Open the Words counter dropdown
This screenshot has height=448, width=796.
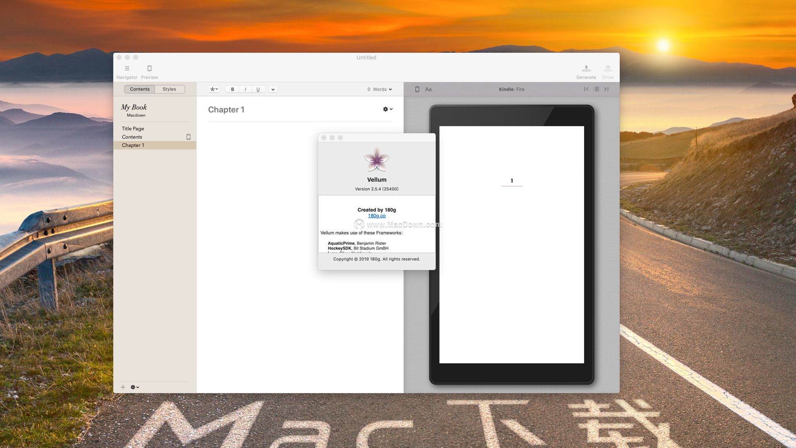click(379, 89)
